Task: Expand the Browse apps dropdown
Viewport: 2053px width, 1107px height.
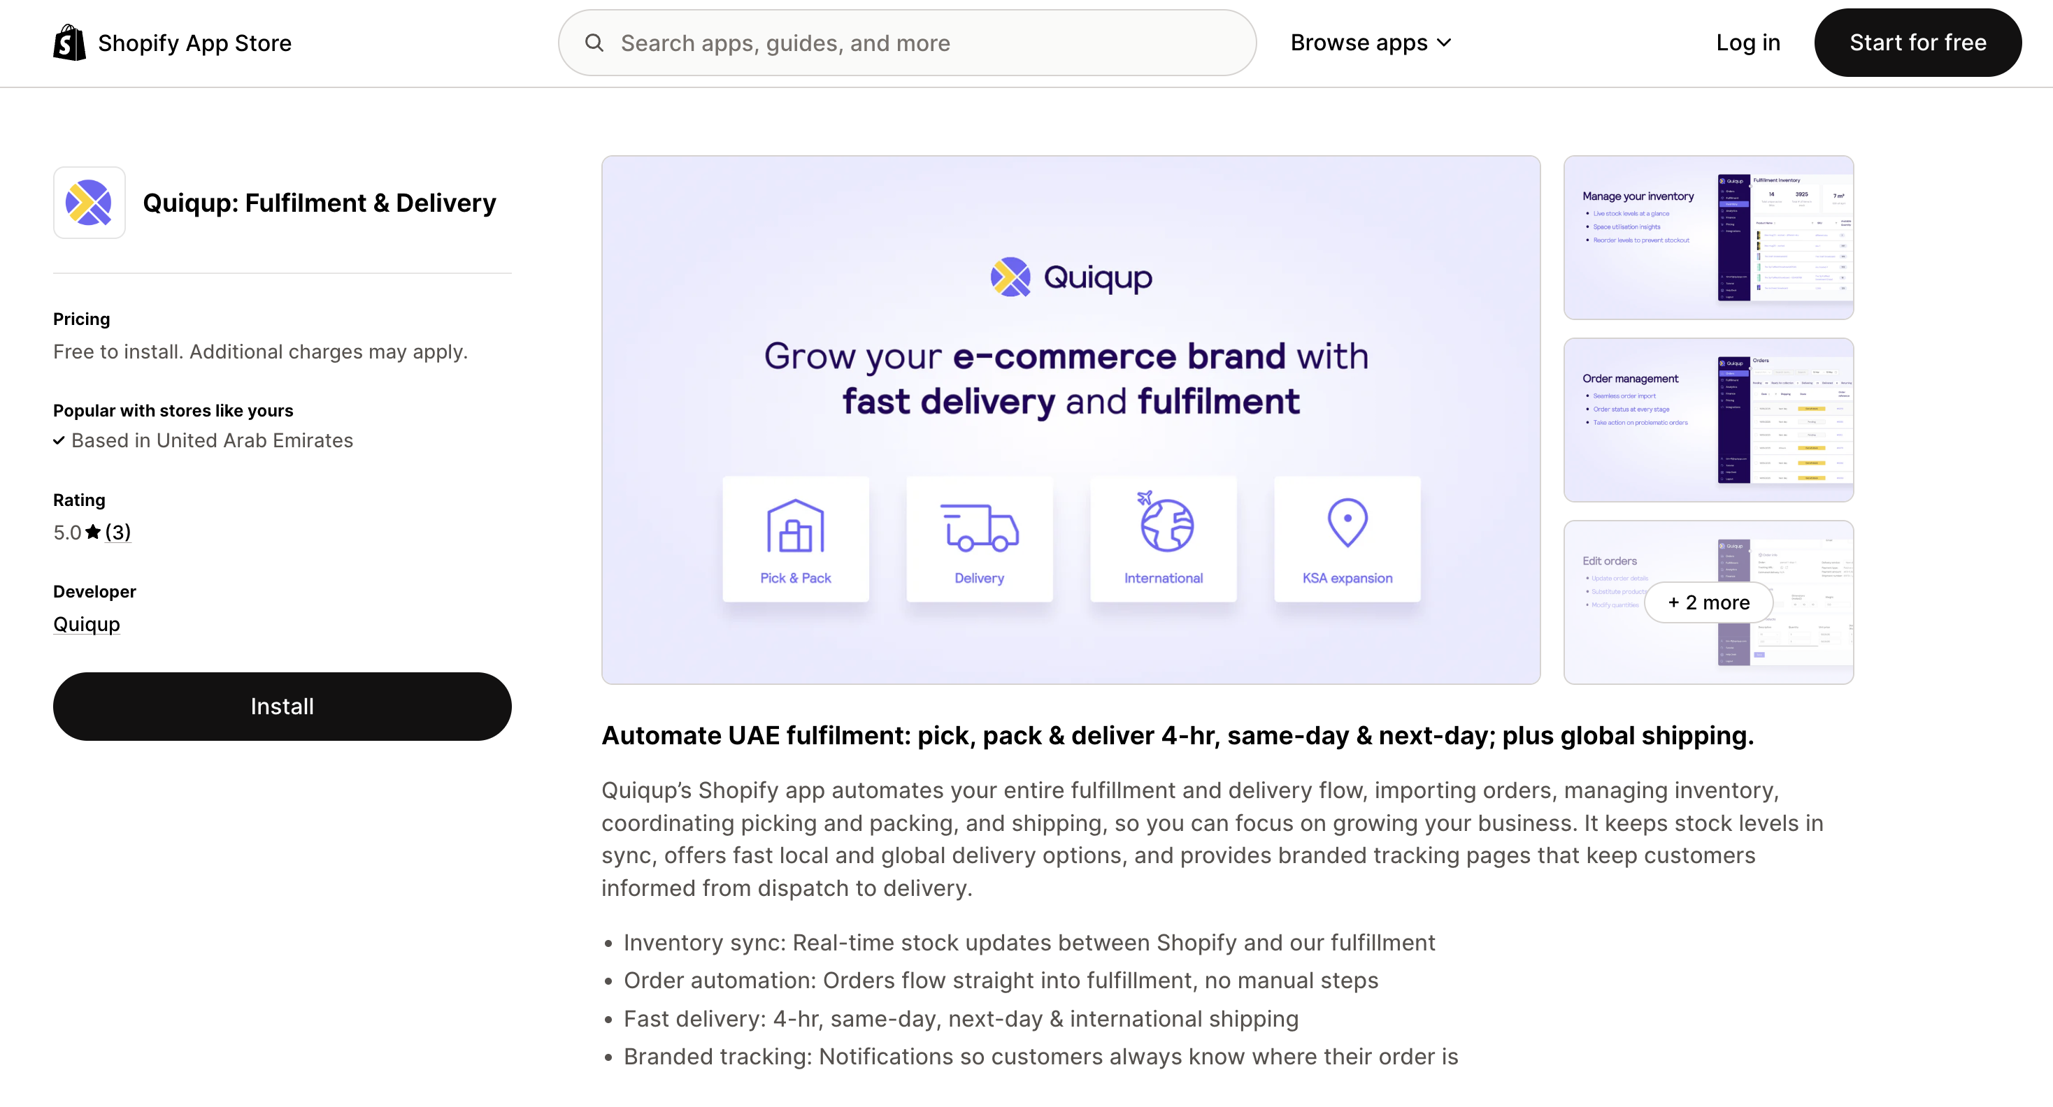Action: (1358, 43)
